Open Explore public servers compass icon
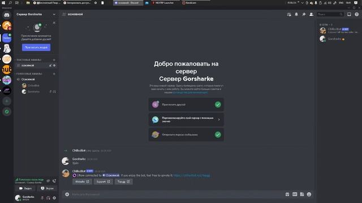 coord(7,112)
